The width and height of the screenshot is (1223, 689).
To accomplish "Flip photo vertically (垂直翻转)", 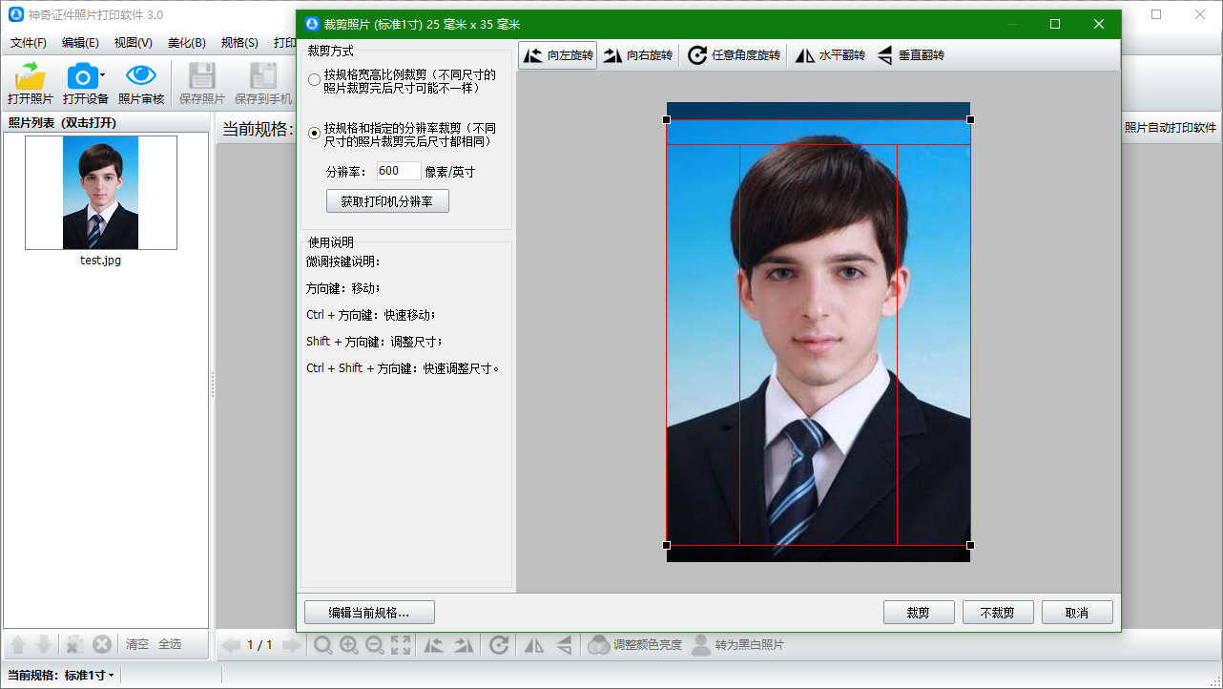I will (910, 55).
